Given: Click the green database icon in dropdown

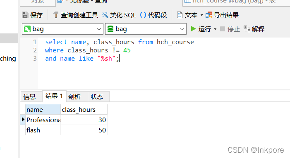Looking at the screenshot, I should [110, 29].
